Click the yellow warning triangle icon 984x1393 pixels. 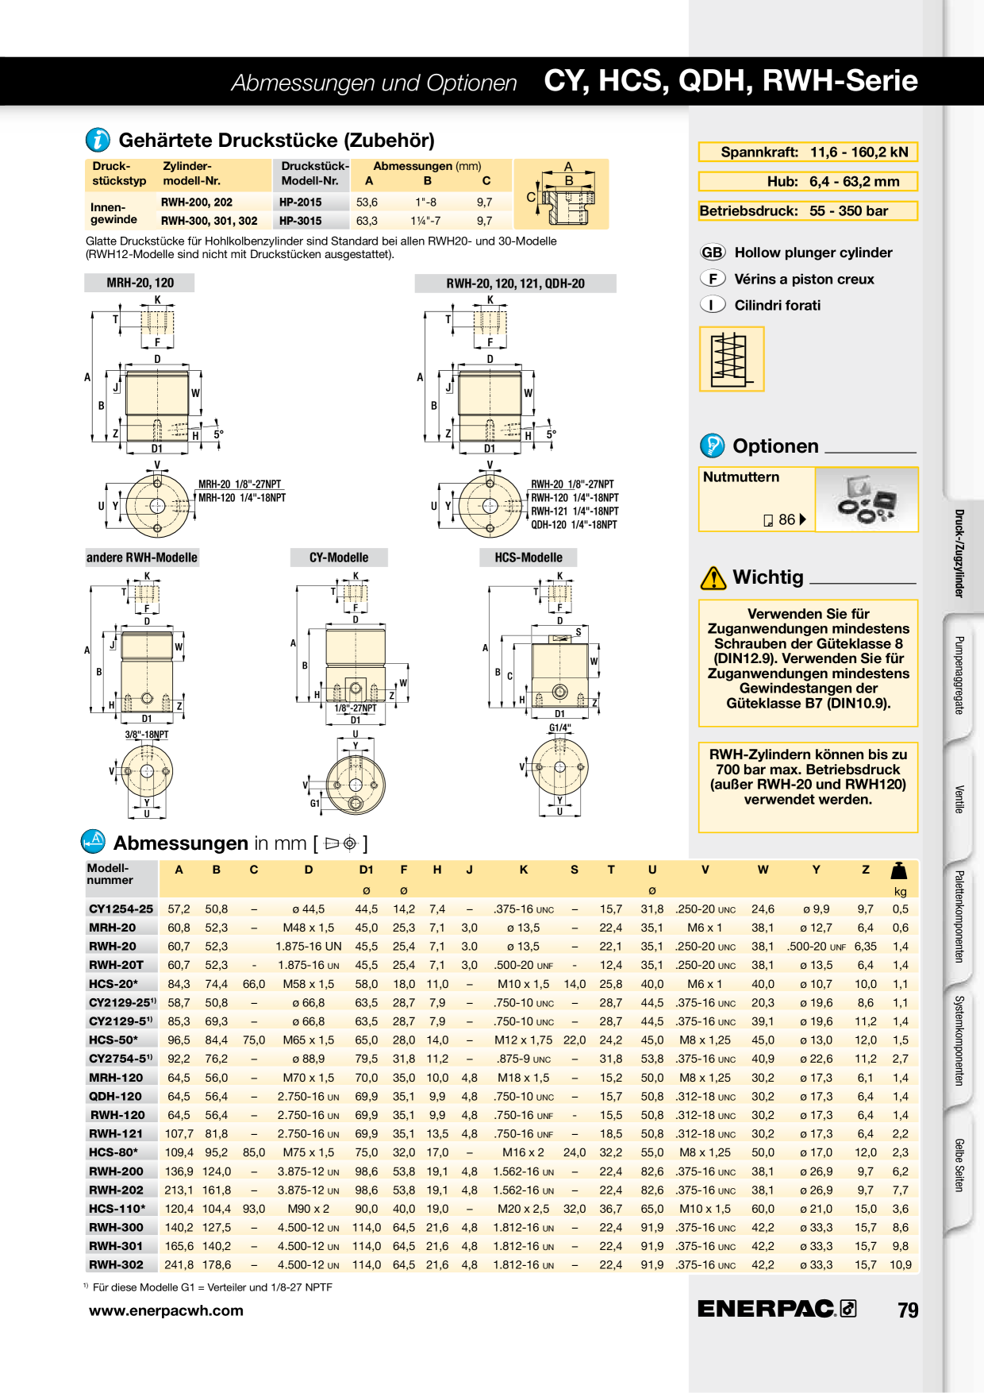coord(713,577)
